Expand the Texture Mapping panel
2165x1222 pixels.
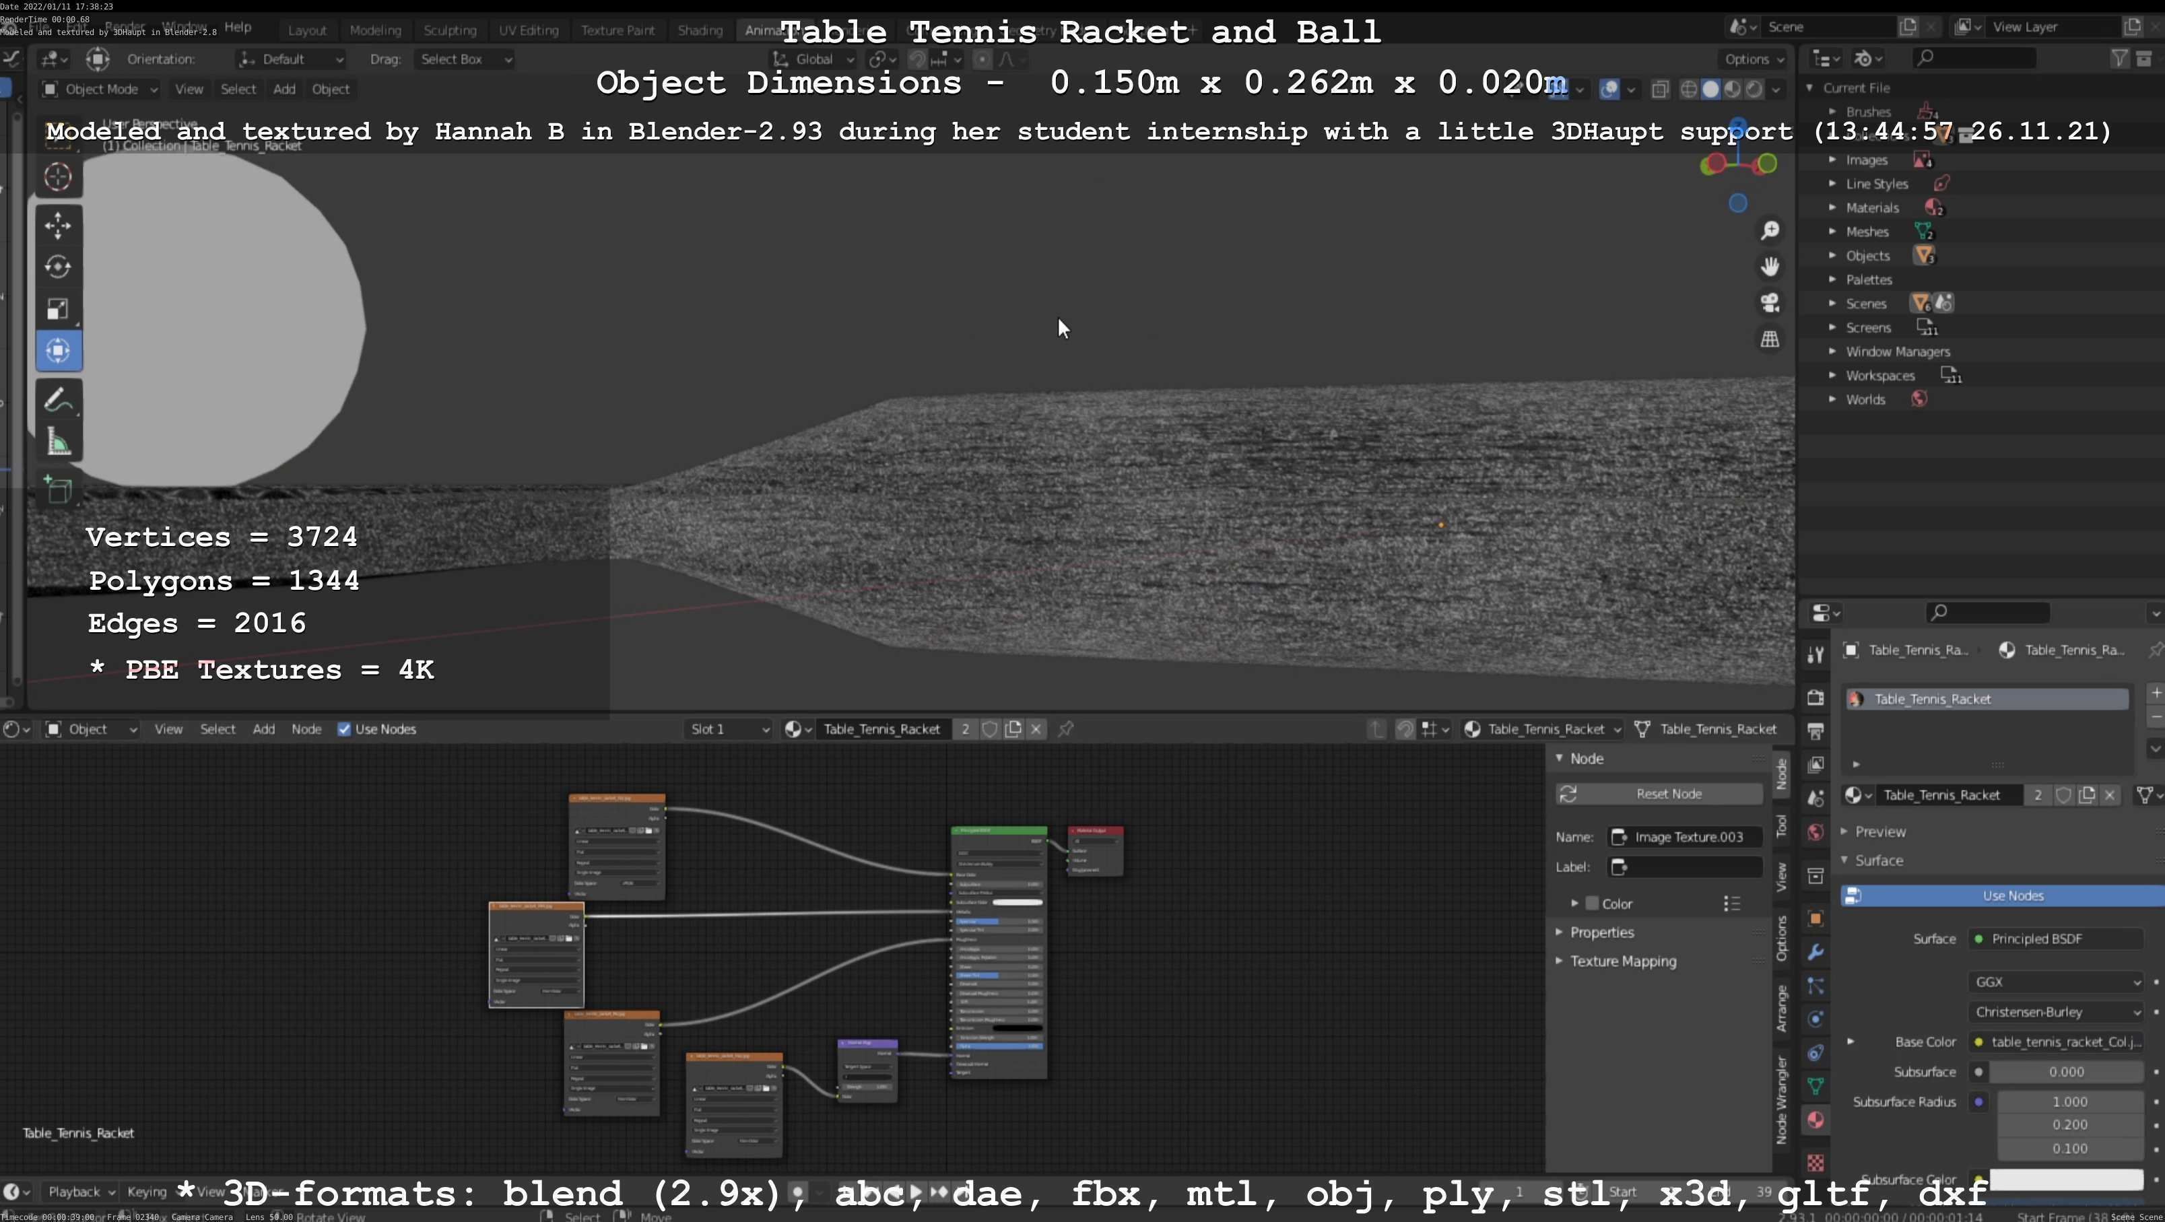point(1622,961)
